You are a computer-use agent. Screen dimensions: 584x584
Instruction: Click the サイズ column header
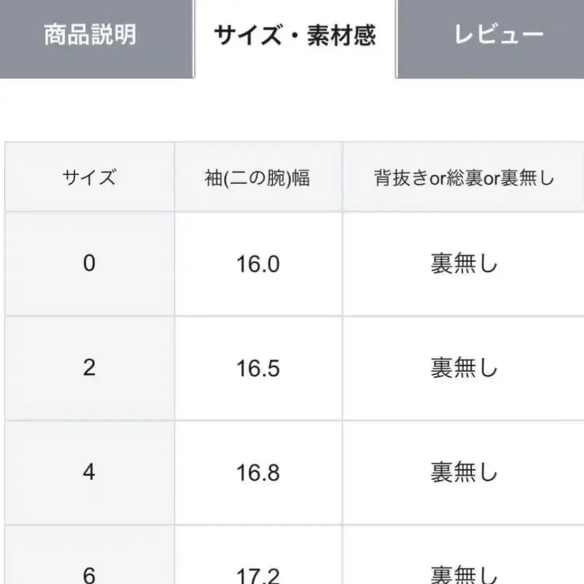click(x=89, y=176)
